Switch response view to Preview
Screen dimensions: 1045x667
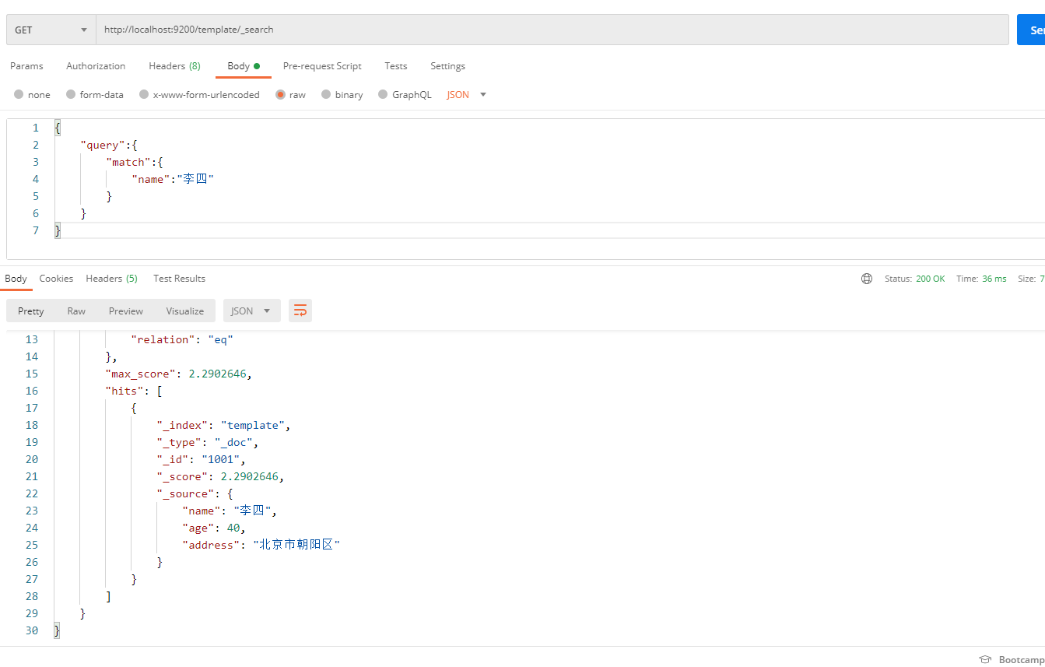[126, 311]
